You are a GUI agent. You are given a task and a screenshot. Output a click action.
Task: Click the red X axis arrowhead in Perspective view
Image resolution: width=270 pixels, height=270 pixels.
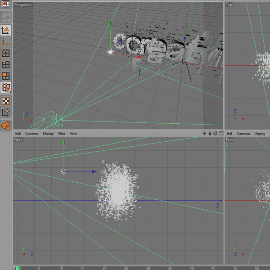139,57
